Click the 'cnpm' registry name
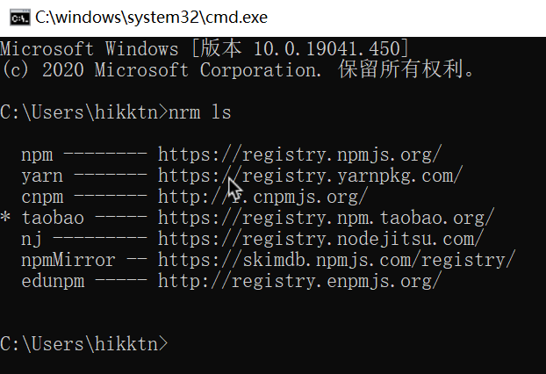The image size is (546, 374). tap(42, 198)
